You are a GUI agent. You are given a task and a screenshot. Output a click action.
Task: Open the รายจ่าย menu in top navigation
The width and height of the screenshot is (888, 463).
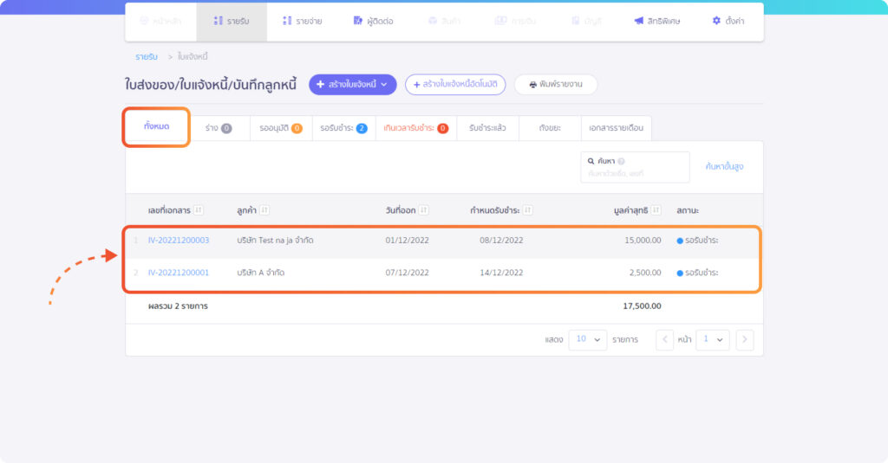click(x=303, y=21)
